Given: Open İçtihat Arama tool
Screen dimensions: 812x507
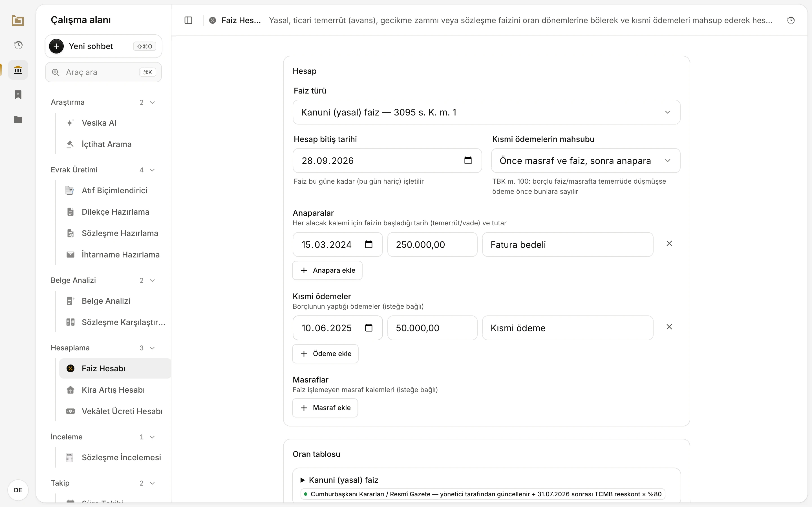Looking at the screenshot, I should tap(115, 144).
